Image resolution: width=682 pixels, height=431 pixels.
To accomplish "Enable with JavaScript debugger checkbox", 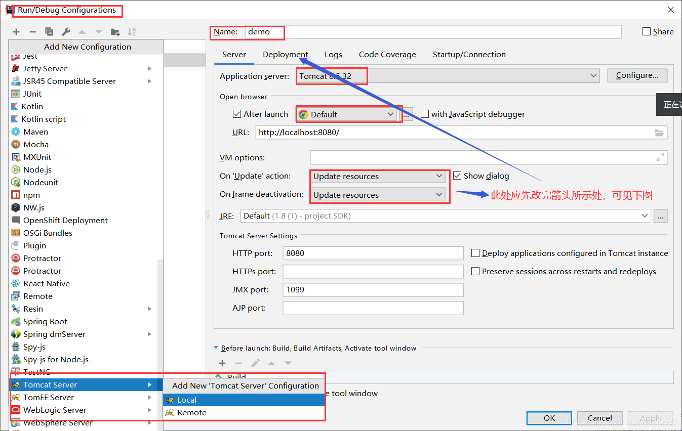I will 425,114.
